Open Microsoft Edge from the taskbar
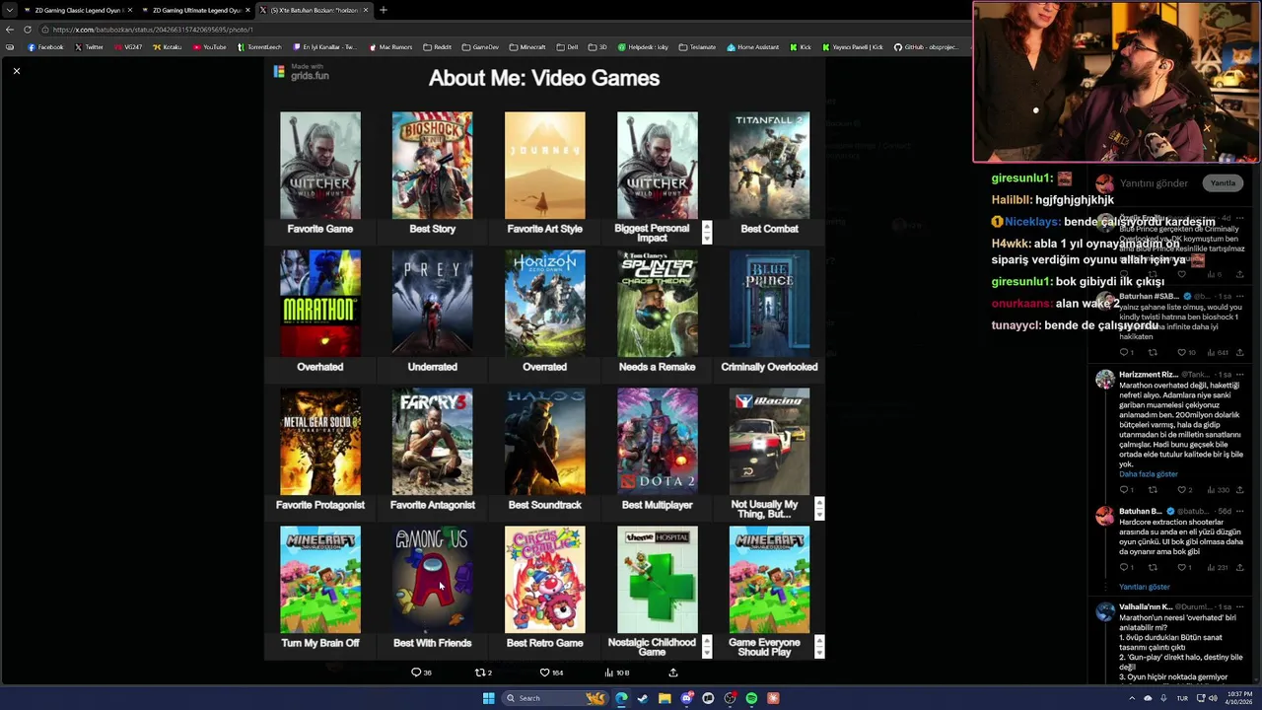 621,698
